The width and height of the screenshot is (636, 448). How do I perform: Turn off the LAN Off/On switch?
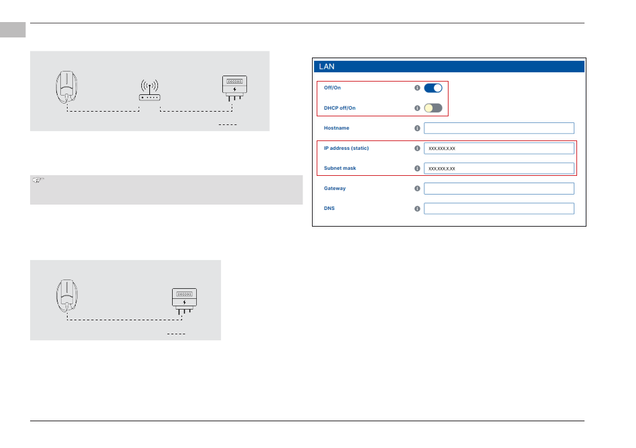point(433,88)
